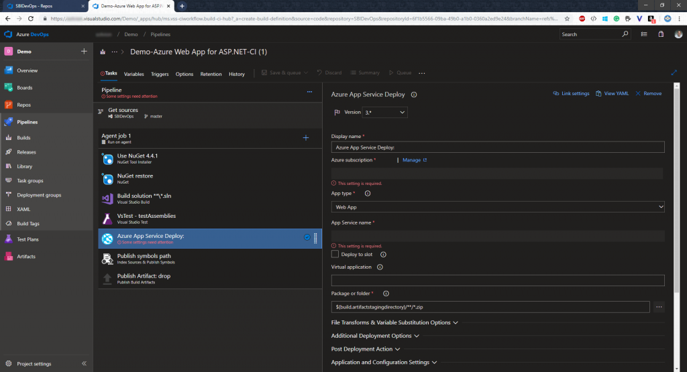This screenshot has width=687, height=372.
Task: Browse for package using ellipsis button
Action: (x=659, y=307)
